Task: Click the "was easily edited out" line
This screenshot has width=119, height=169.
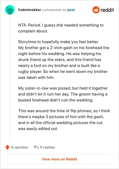Action: tap(38, 129)
